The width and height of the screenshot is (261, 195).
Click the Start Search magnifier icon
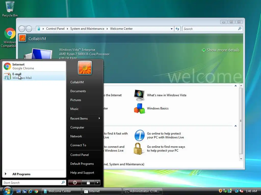click(63, 183)
